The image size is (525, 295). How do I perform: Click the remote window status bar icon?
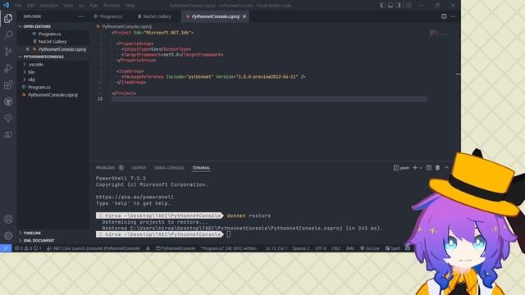point(6,248)
